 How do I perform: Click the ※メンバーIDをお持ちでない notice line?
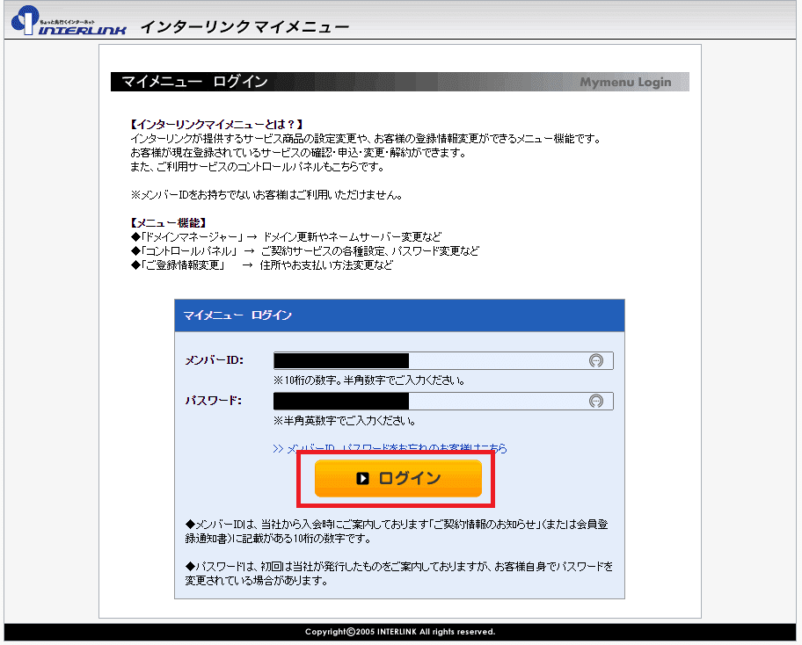pos(266,195)
